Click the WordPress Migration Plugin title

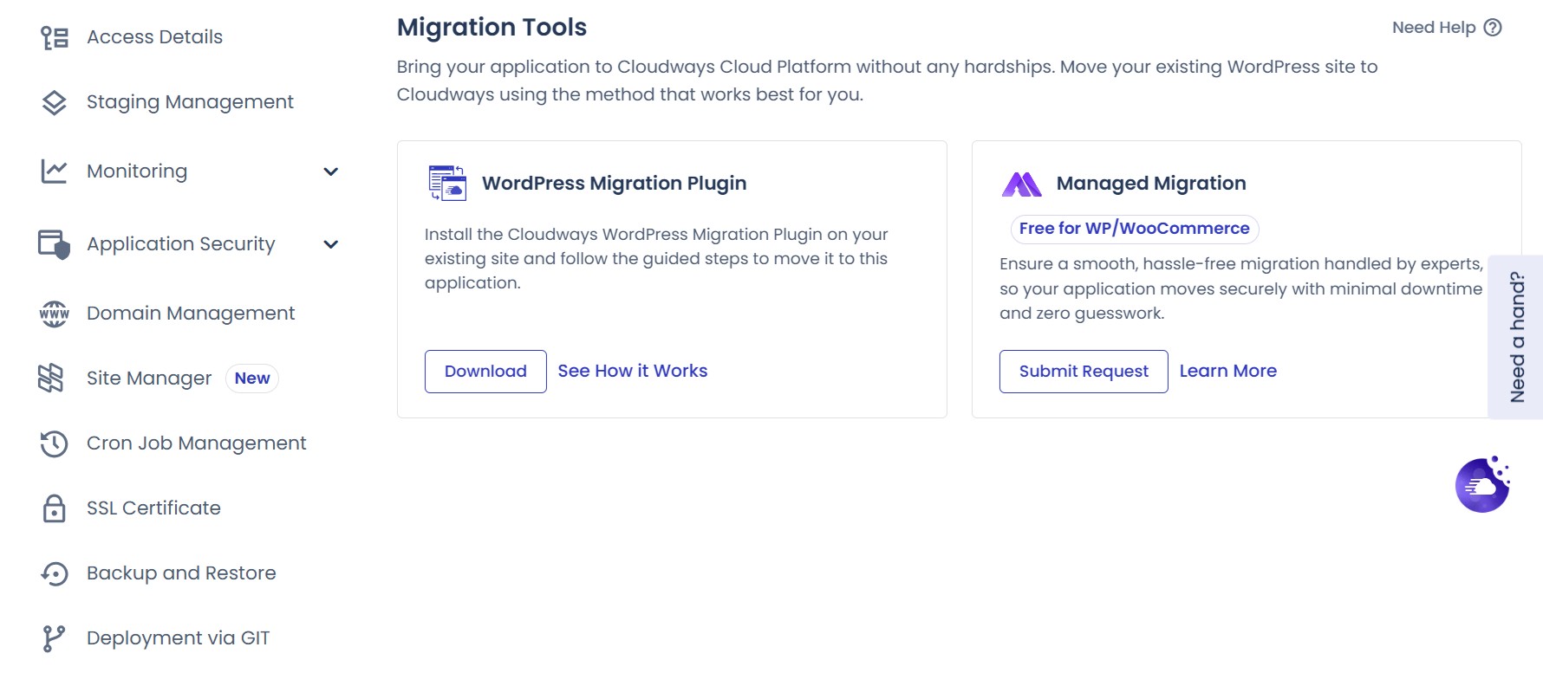tap(615, 184)
